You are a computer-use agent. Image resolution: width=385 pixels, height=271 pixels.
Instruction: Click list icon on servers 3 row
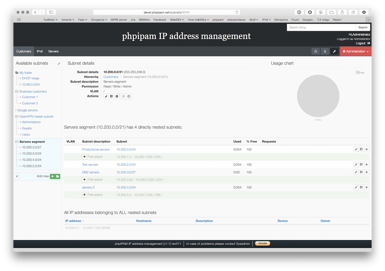361,187
